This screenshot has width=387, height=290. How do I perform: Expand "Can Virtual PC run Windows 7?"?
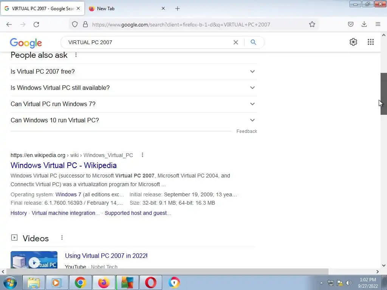(x=134, y=104)
